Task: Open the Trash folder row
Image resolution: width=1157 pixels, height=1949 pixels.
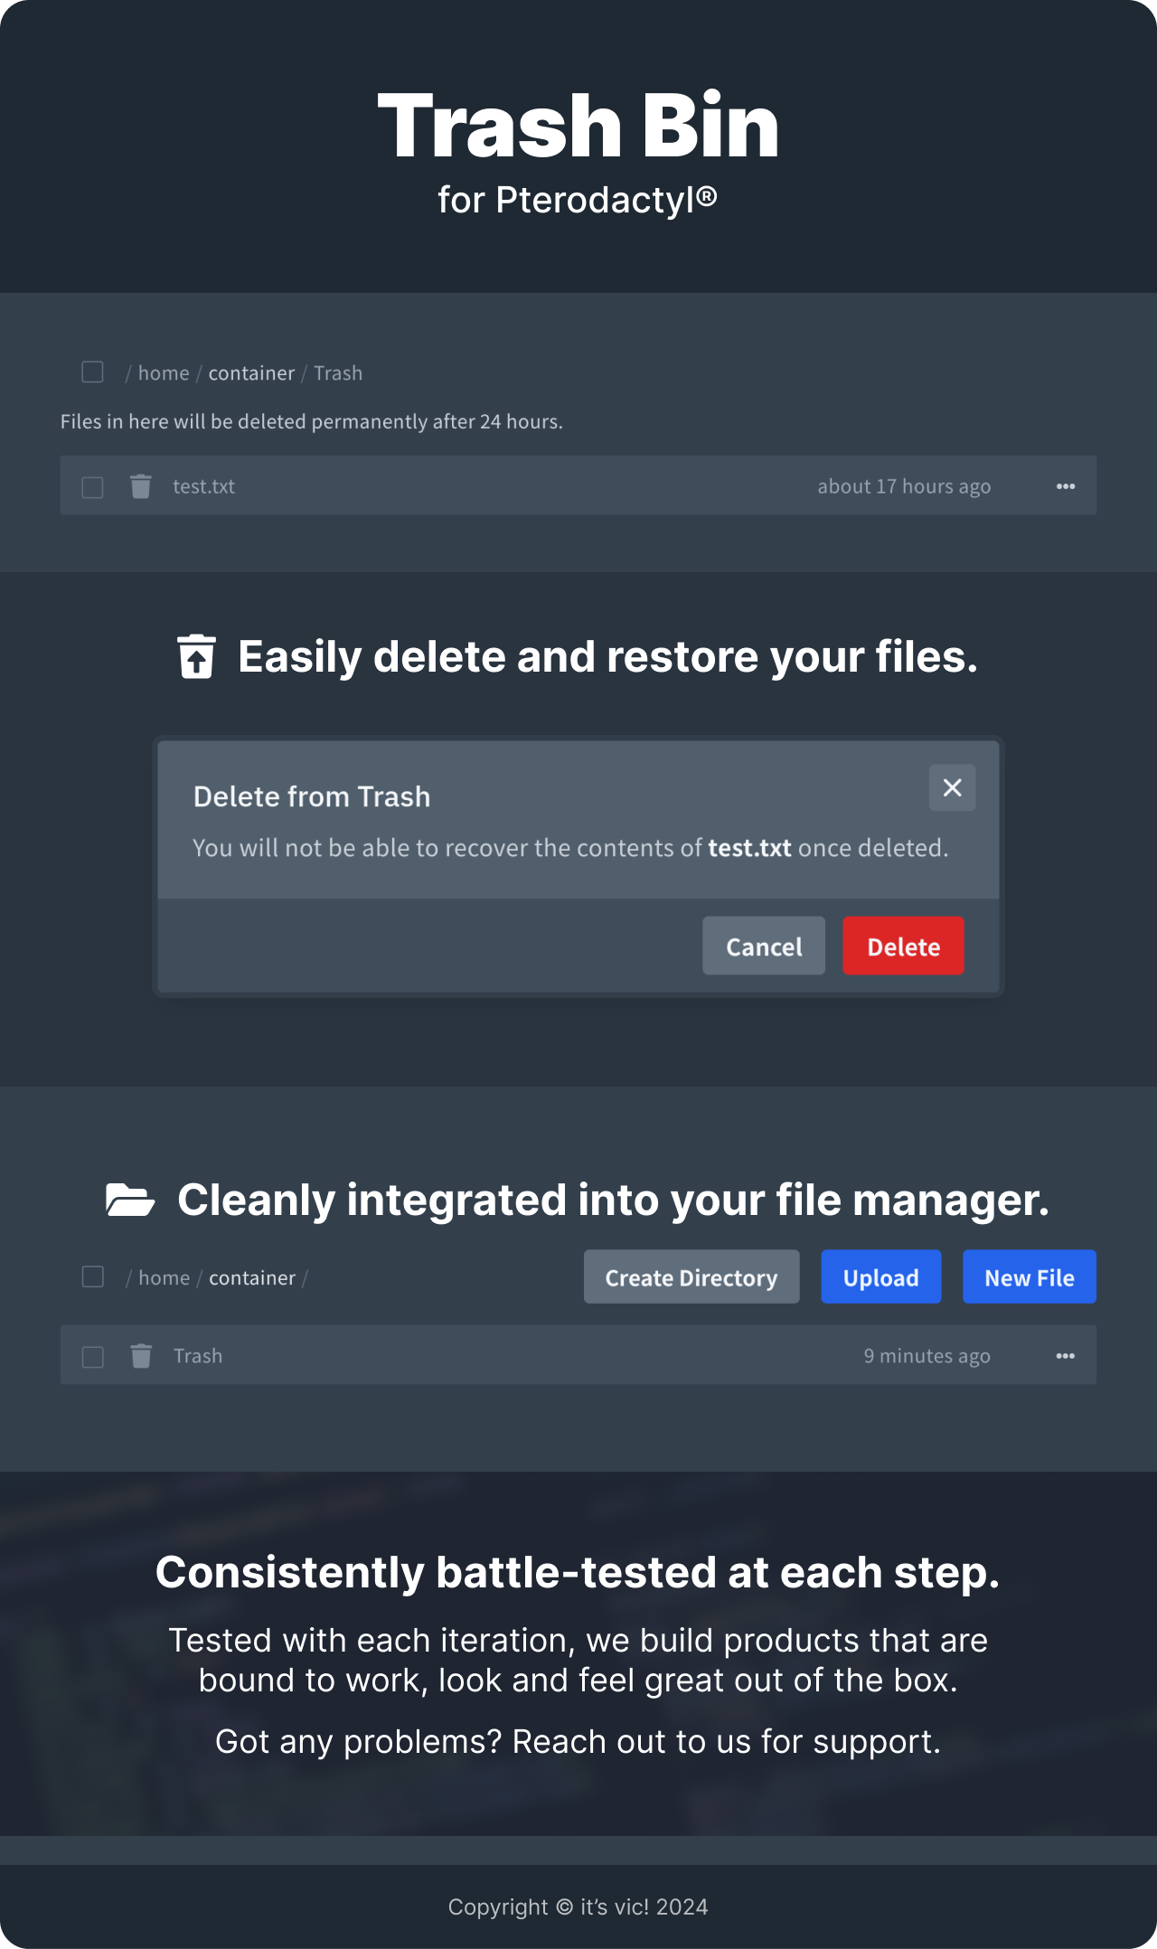Action: (198, 1356)
